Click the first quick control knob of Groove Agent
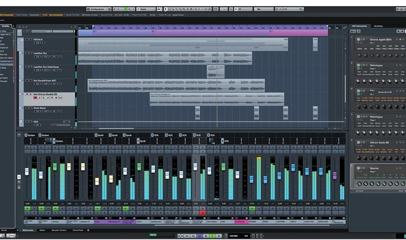Viewport: 406px width, 240px height. click(359, 55)
